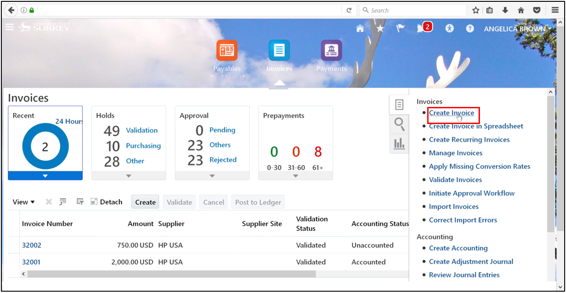
Task: Click the Home icon in the header
Action: click(x=360, y=28)
